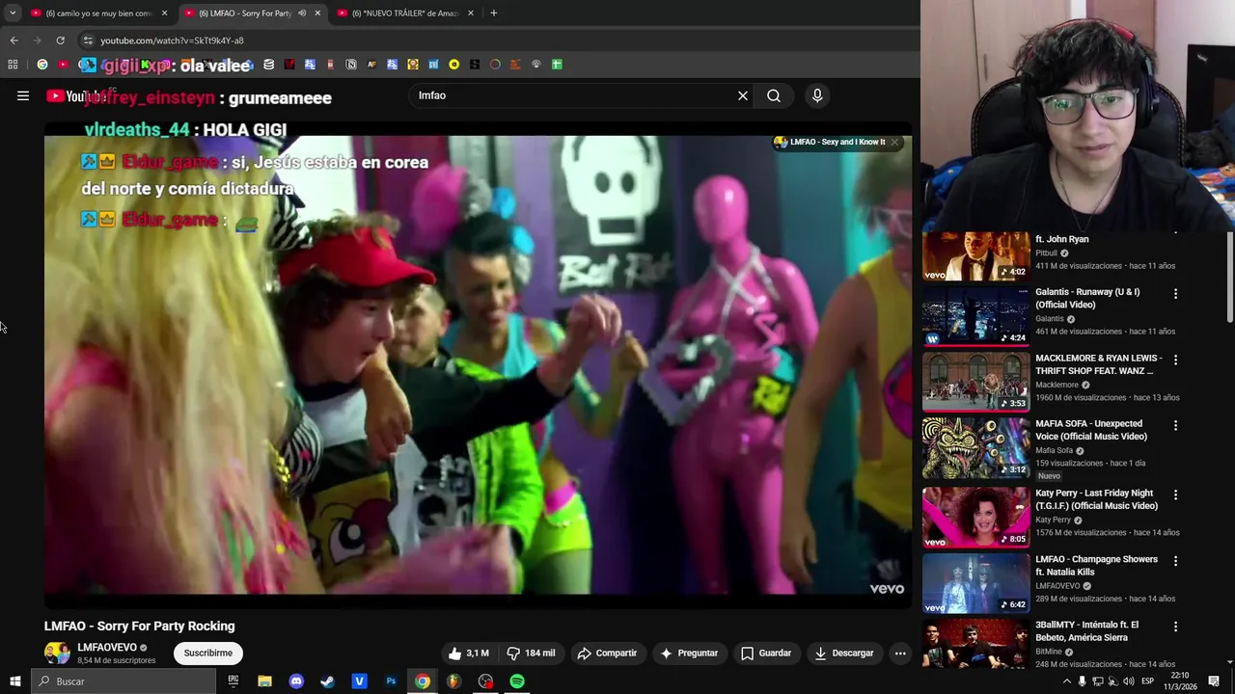This screenshot has width=1235, height=694.
Task: Open a new browser tab with plus
Action: tap(493, 13)
